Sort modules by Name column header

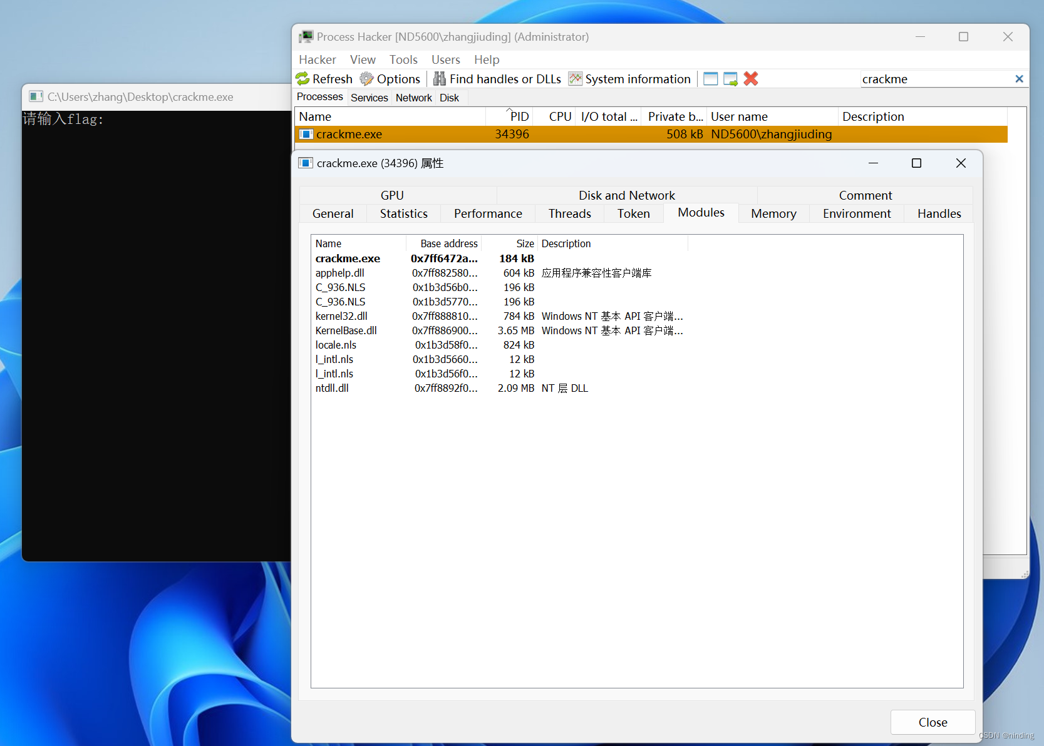point(358,243)
